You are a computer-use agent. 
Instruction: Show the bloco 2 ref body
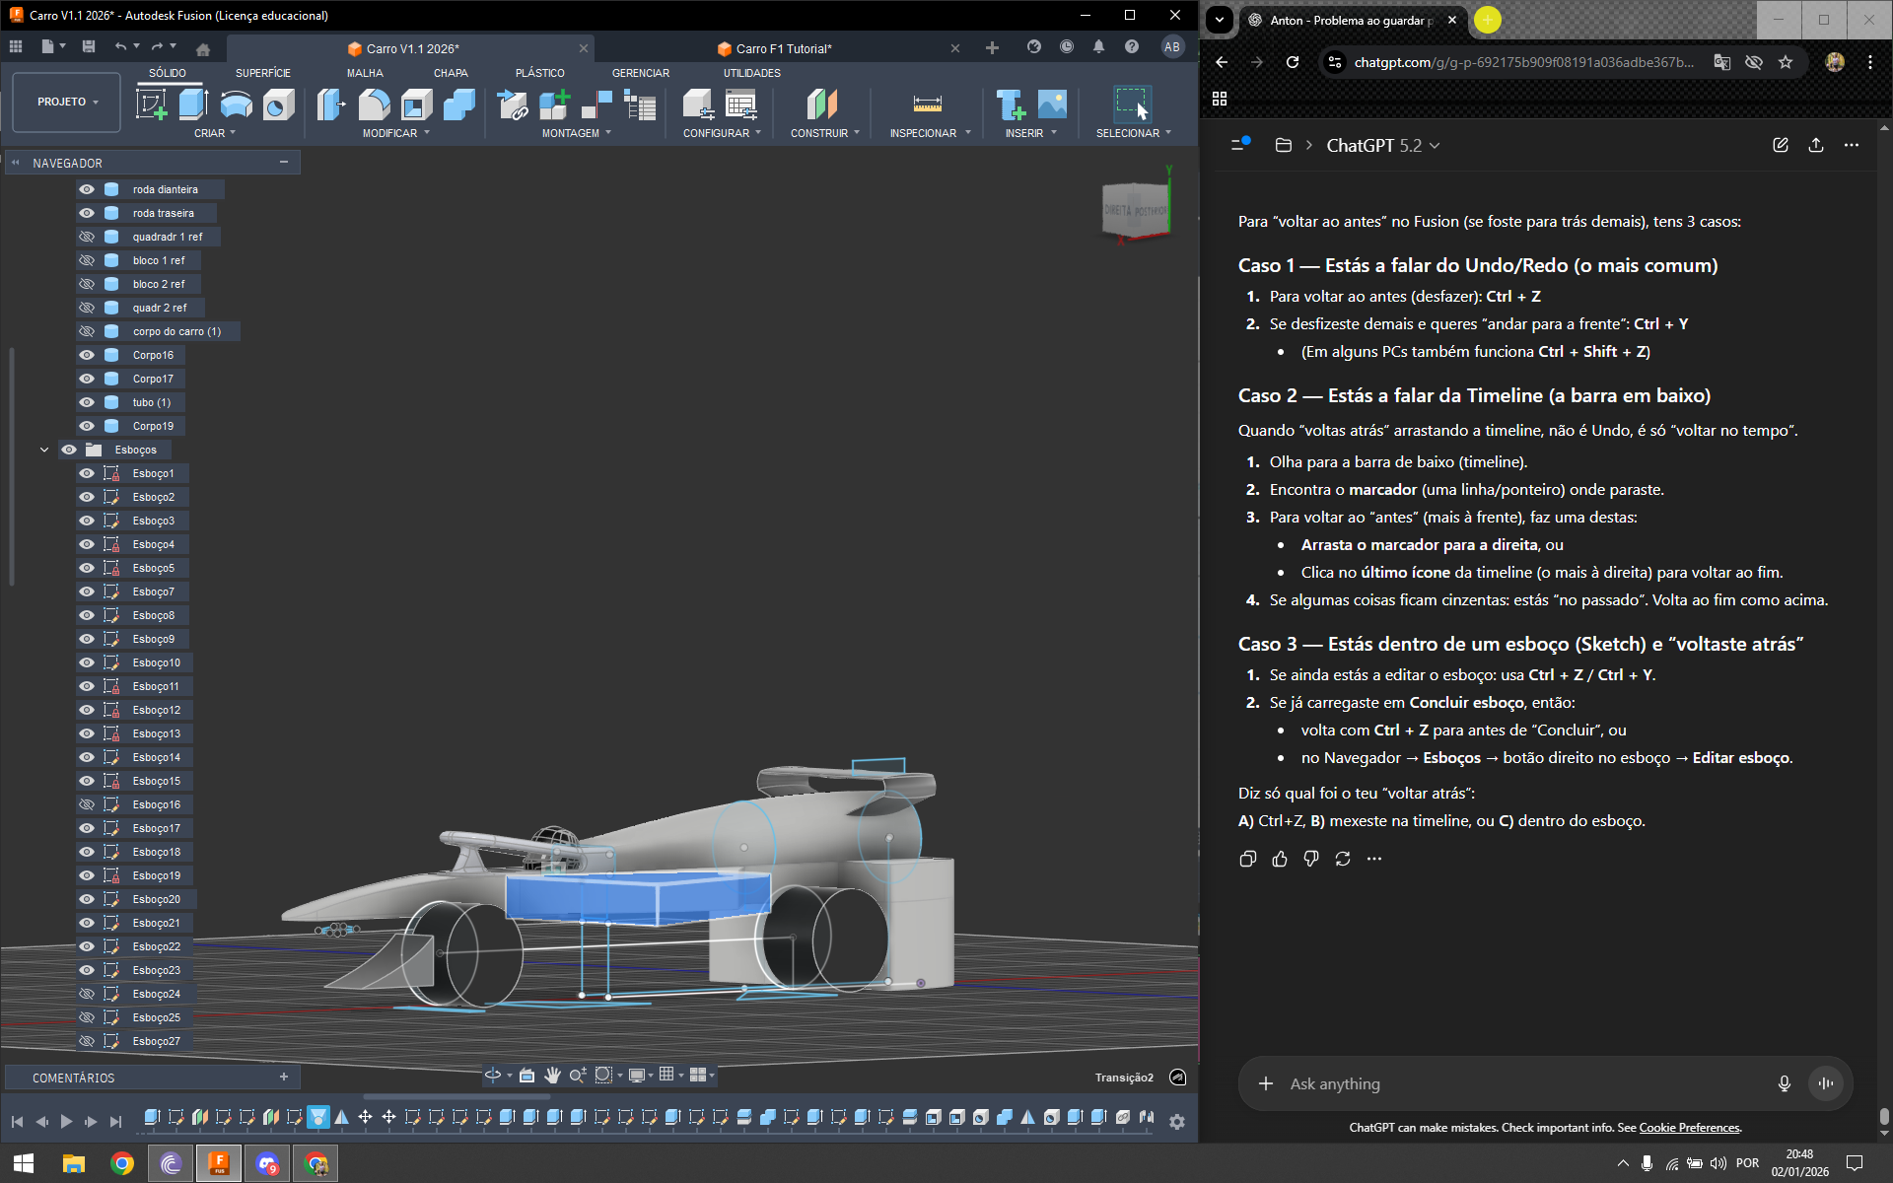[87, 284]
